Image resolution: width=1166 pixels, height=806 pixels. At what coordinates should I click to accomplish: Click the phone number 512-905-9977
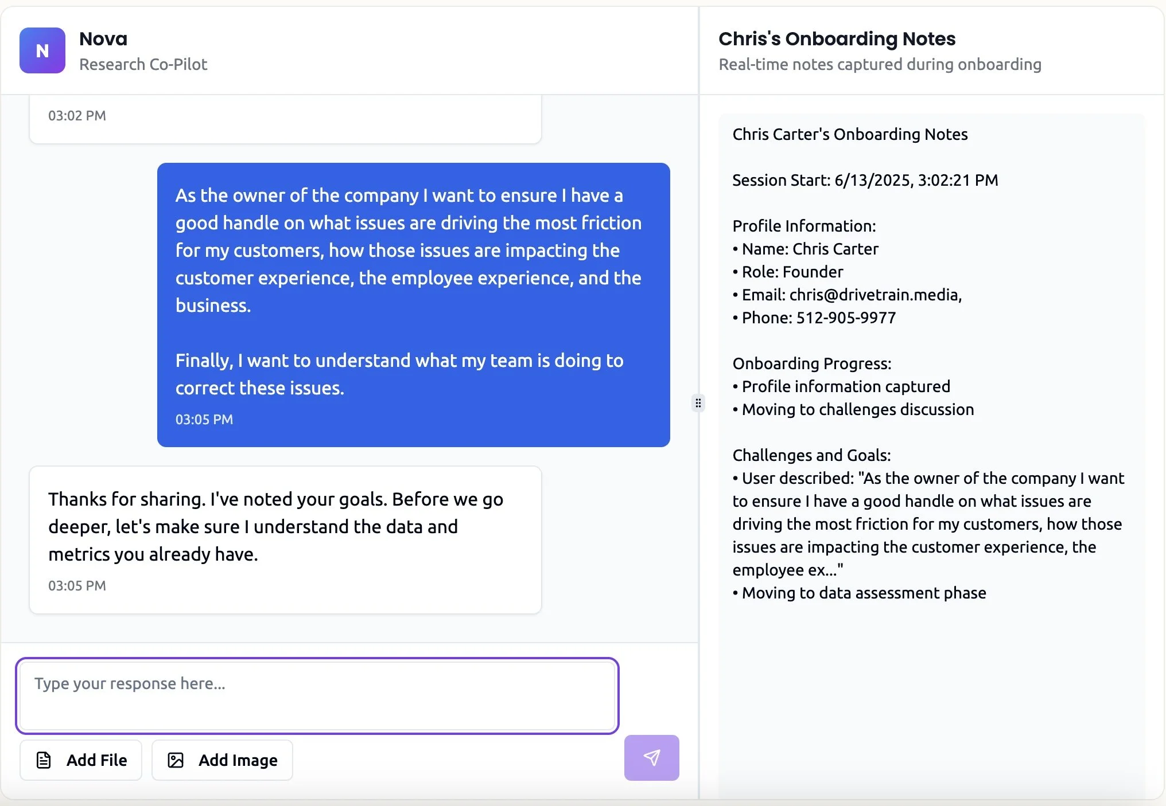coord(846,318)
